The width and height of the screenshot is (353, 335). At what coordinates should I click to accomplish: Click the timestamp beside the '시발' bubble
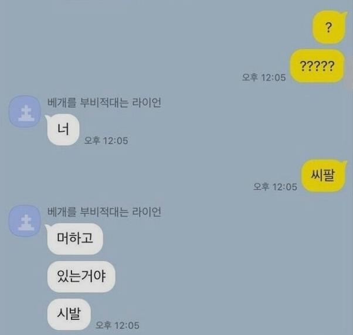[117, 325]
